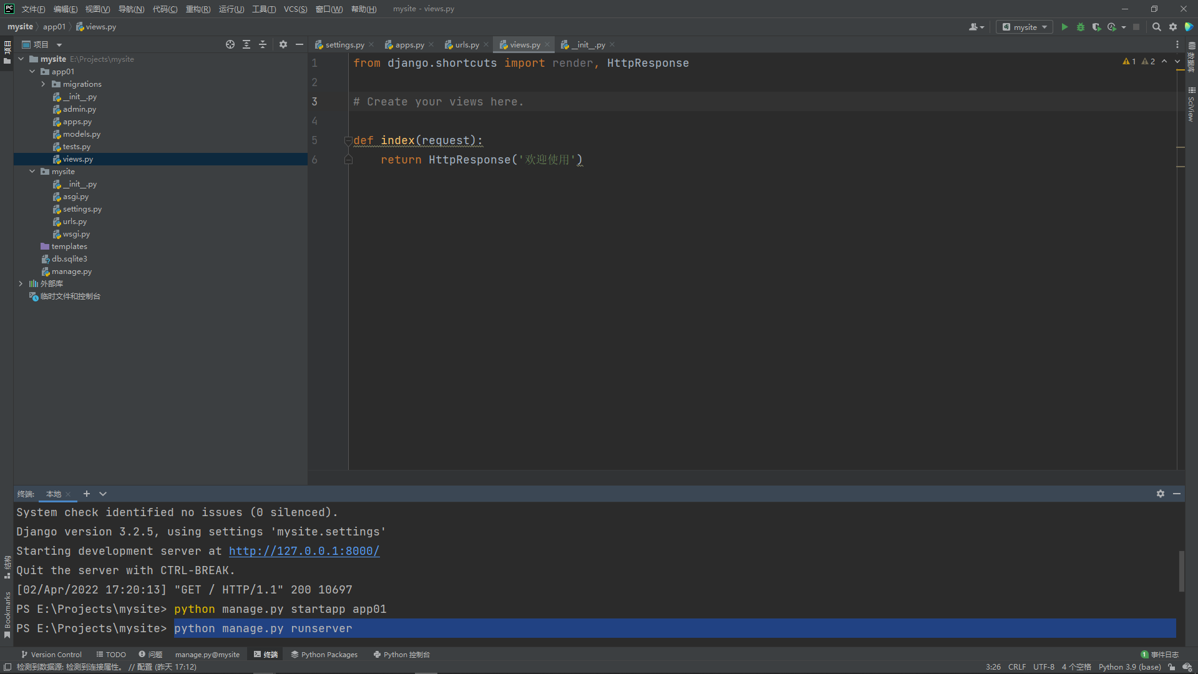Viewport: 1198px width, 674px height.
Task: Open the 代码(C) menu
Action: tap(165, 9)
